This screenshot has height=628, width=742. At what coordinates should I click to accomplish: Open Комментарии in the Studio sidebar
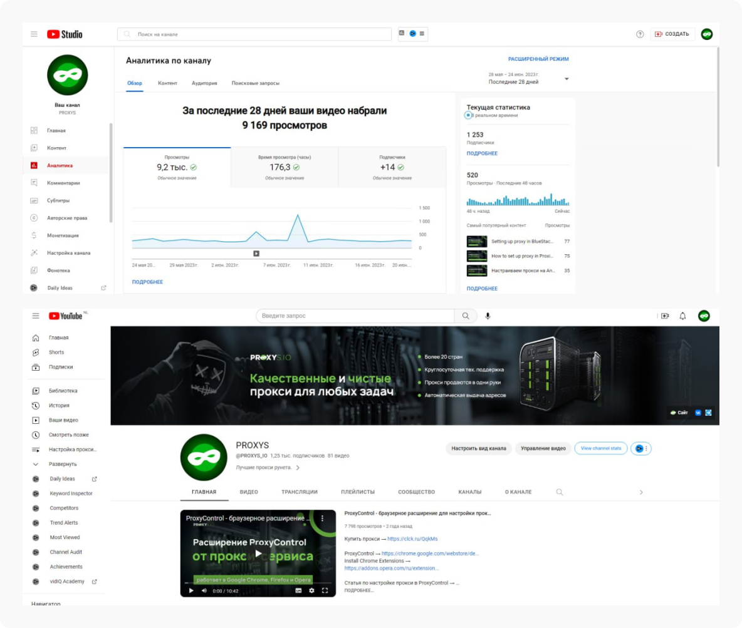coord(66,183)
